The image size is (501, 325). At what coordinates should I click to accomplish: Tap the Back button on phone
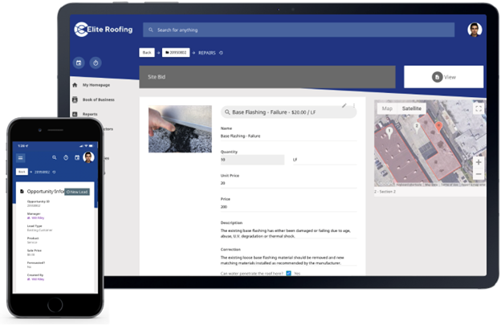[22, 172]
